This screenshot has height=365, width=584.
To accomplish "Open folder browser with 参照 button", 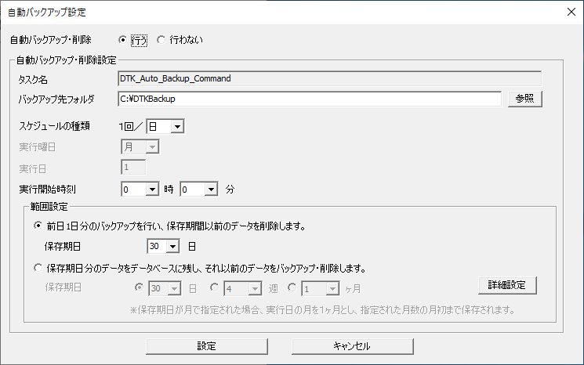I will (524, 99).
